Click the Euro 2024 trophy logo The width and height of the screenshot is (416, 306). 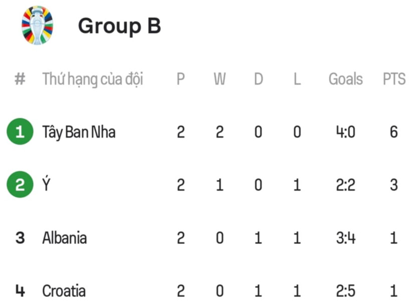37,26
